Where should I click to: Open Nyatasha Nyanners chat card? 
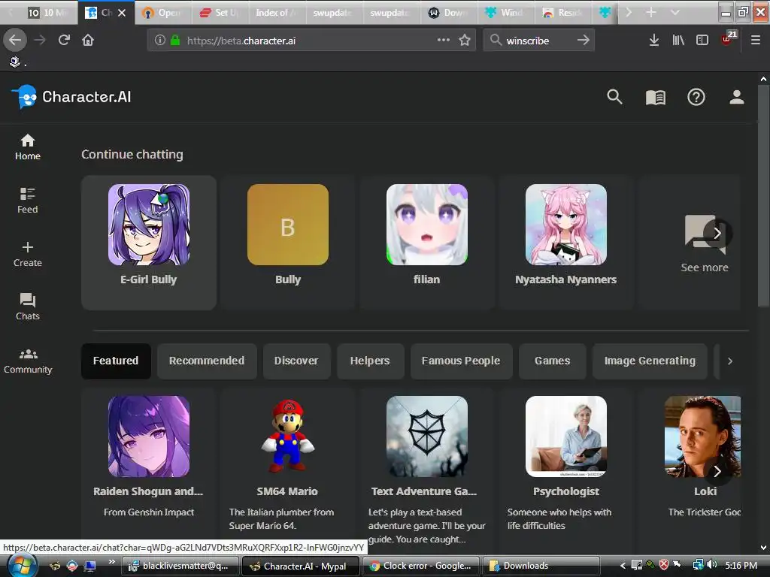pyautogui.click(x=565, y=243)
